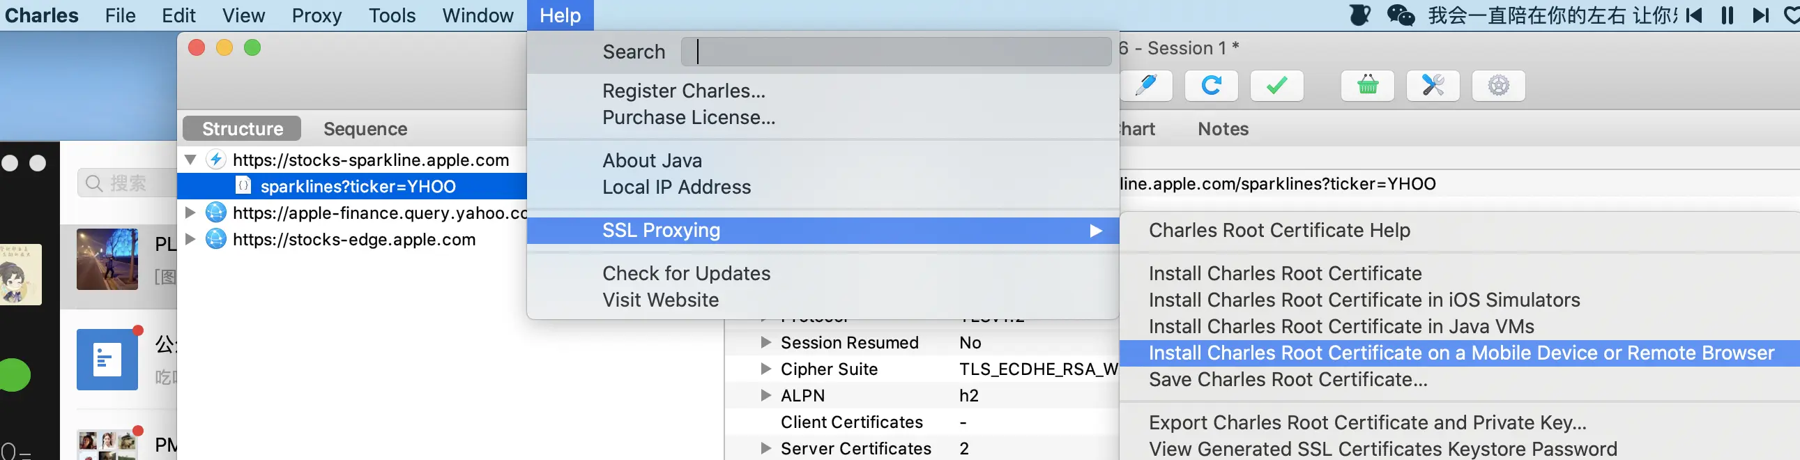Pause music playback in menu bar
Viewport: 1800px width, 460px height.
(x=1727, y=15)
